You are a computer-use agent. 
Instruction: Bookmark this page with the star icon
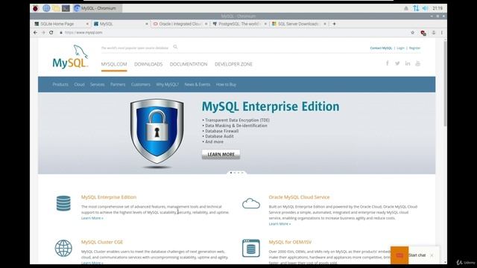pyautogui.click(x=412, y=33)
